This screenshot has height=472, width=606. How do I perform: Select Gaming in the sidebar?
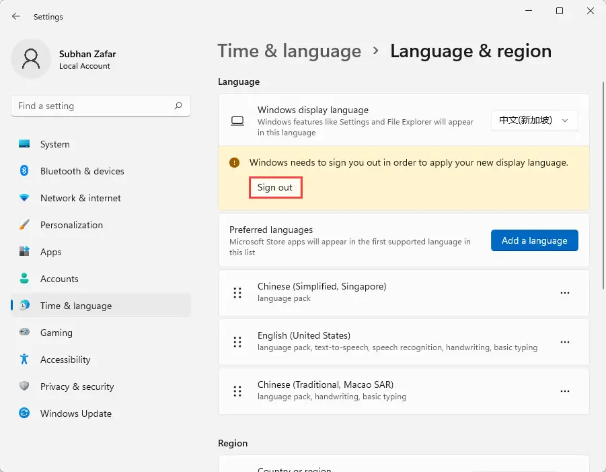coord(100,333)
